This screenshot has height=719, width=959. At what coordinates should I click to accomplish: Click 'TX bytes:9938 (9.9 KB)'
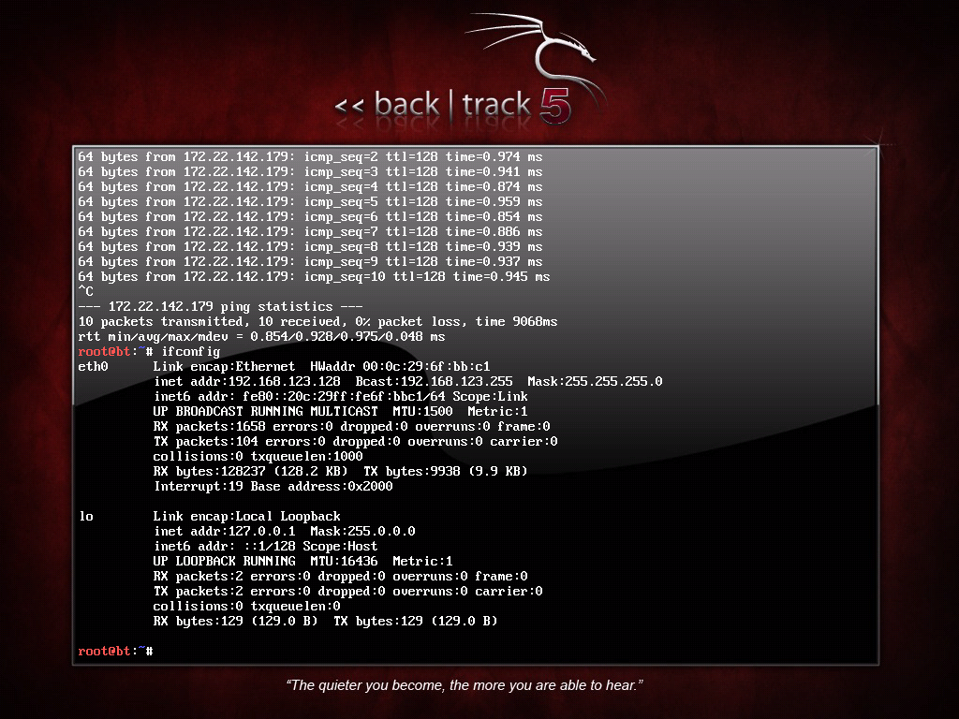(445, 472)
